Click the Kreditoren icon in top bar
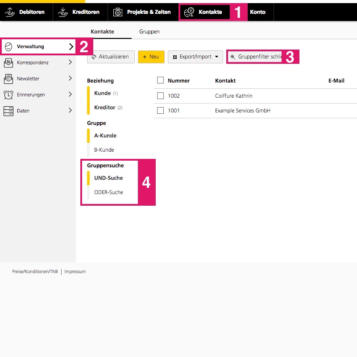 coord(63,12)
